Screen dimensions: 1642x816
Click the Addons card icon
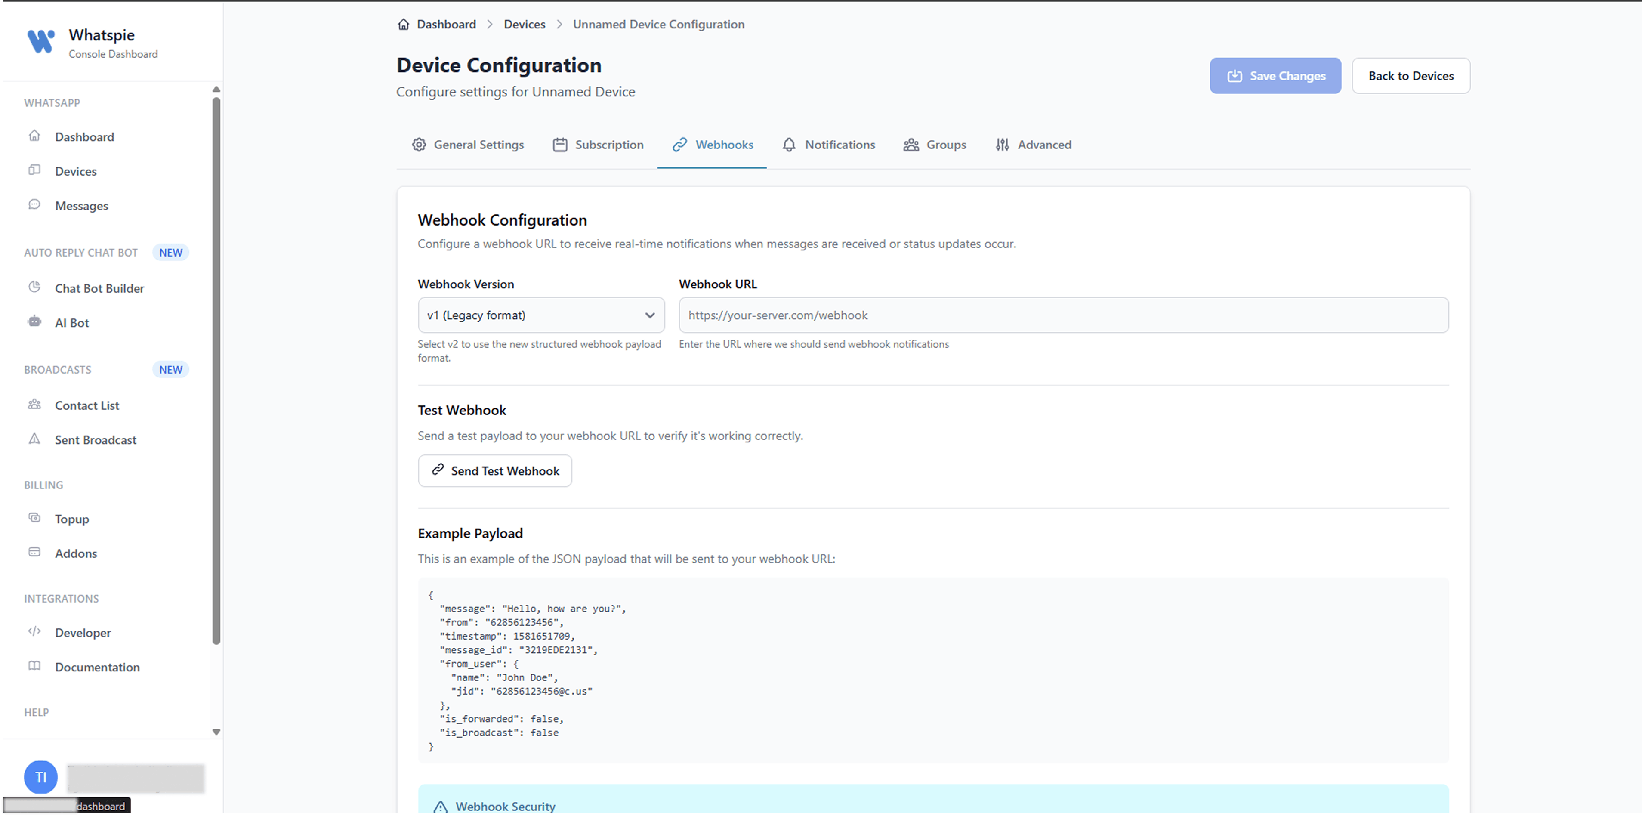pyautogui.click(x=34, y=553)
